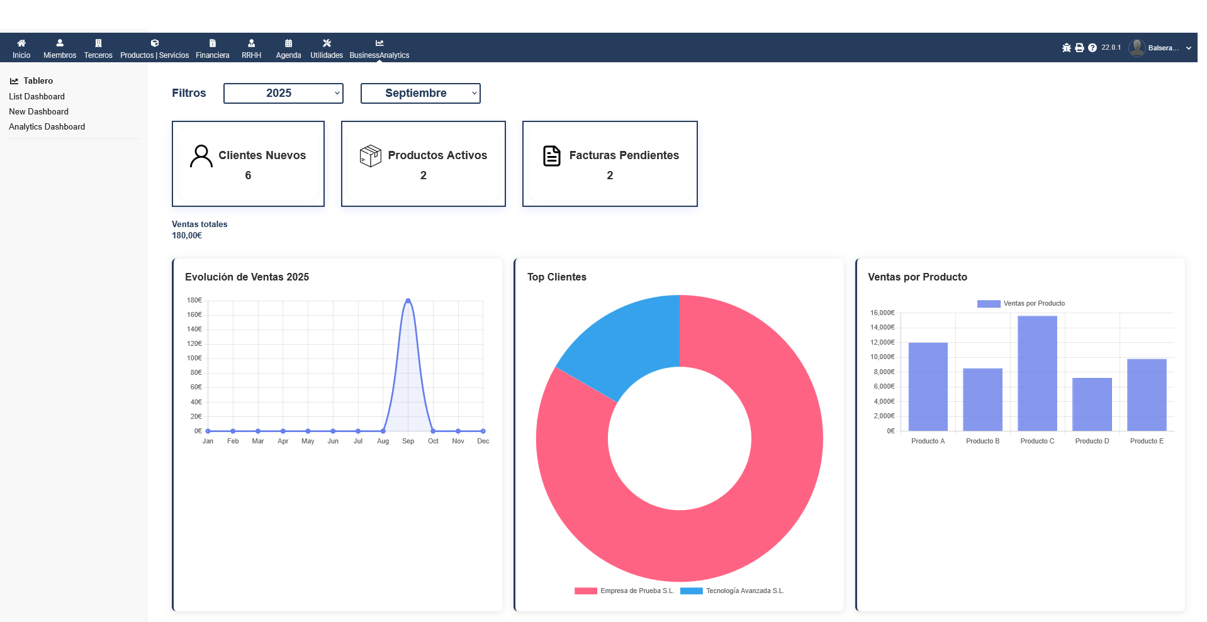Open the Analytics Dashboard link
Screen dimensions: 1207x622
(x=47, y=126)
